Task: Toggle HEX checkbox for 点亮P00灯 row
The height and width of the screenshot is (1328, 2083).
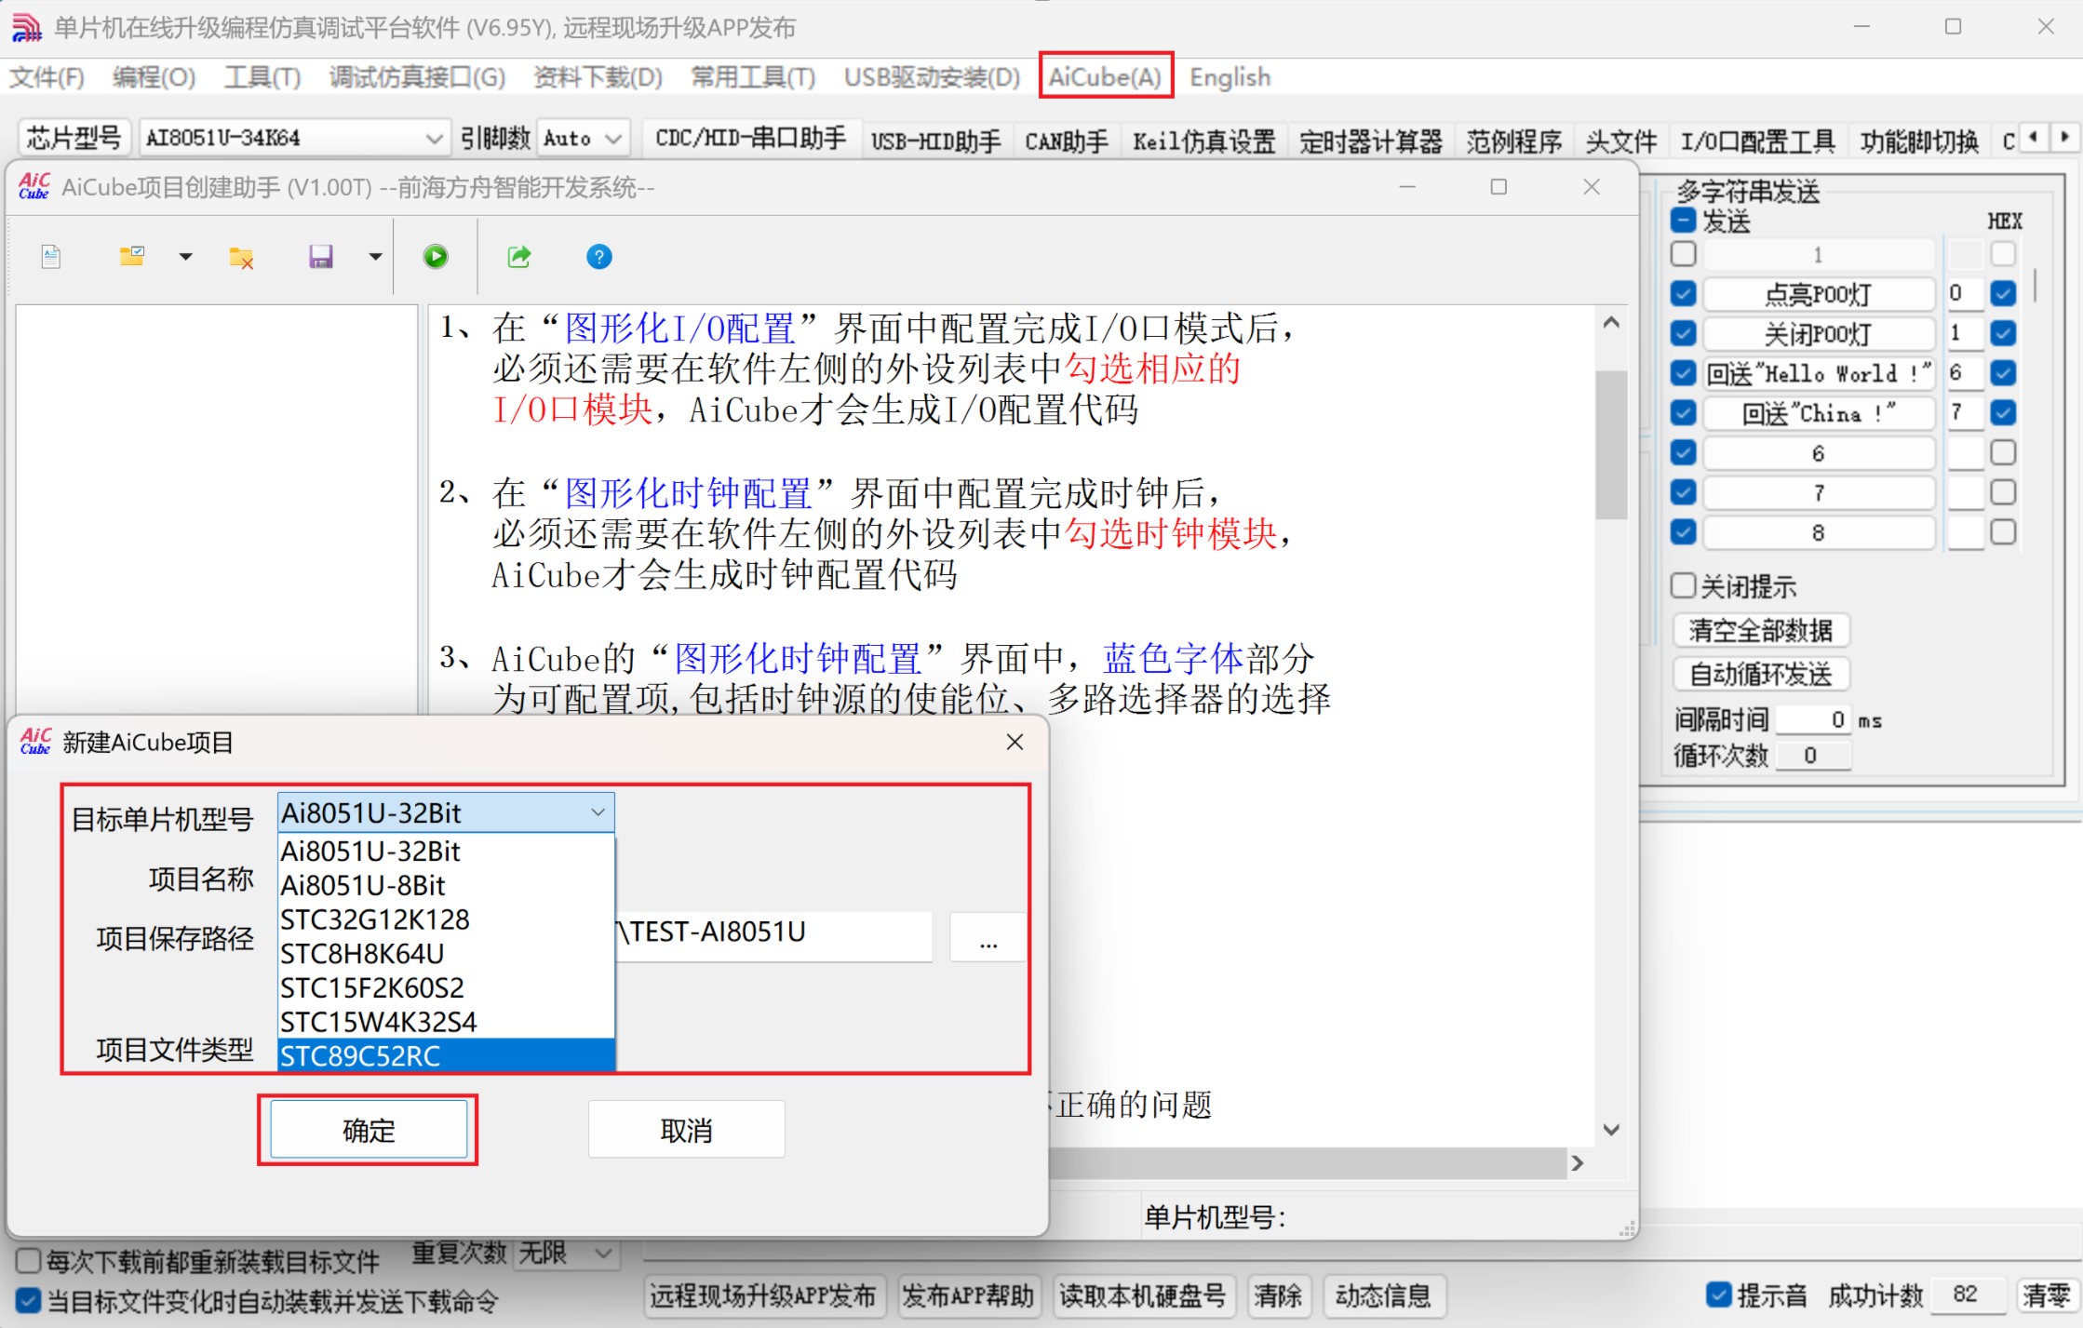Action: [2004, 294]
